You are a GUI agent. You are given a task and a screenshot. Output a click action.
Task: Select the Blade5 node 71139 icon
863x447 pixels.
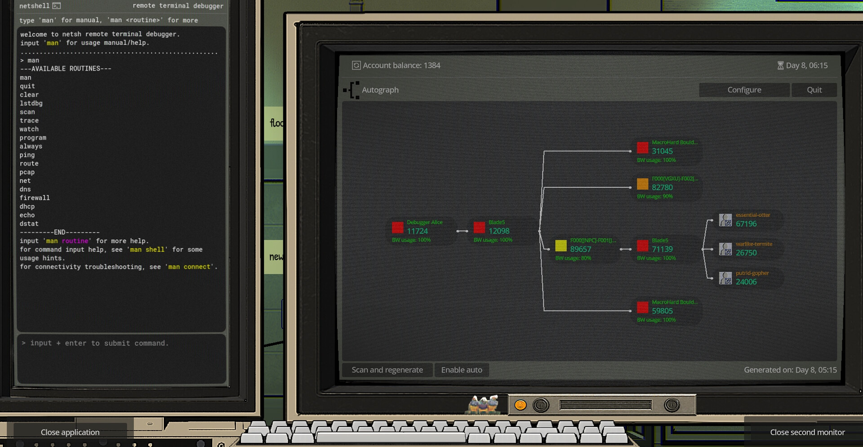642,246
